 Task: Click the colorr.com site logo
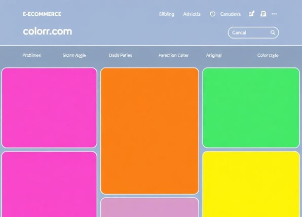(x=48, y=31)
